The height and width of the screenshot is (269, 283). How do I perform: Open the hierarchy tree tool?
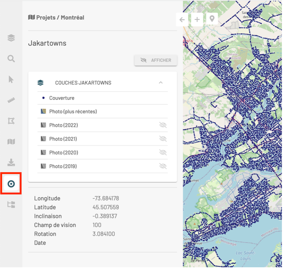click(11, 205)
